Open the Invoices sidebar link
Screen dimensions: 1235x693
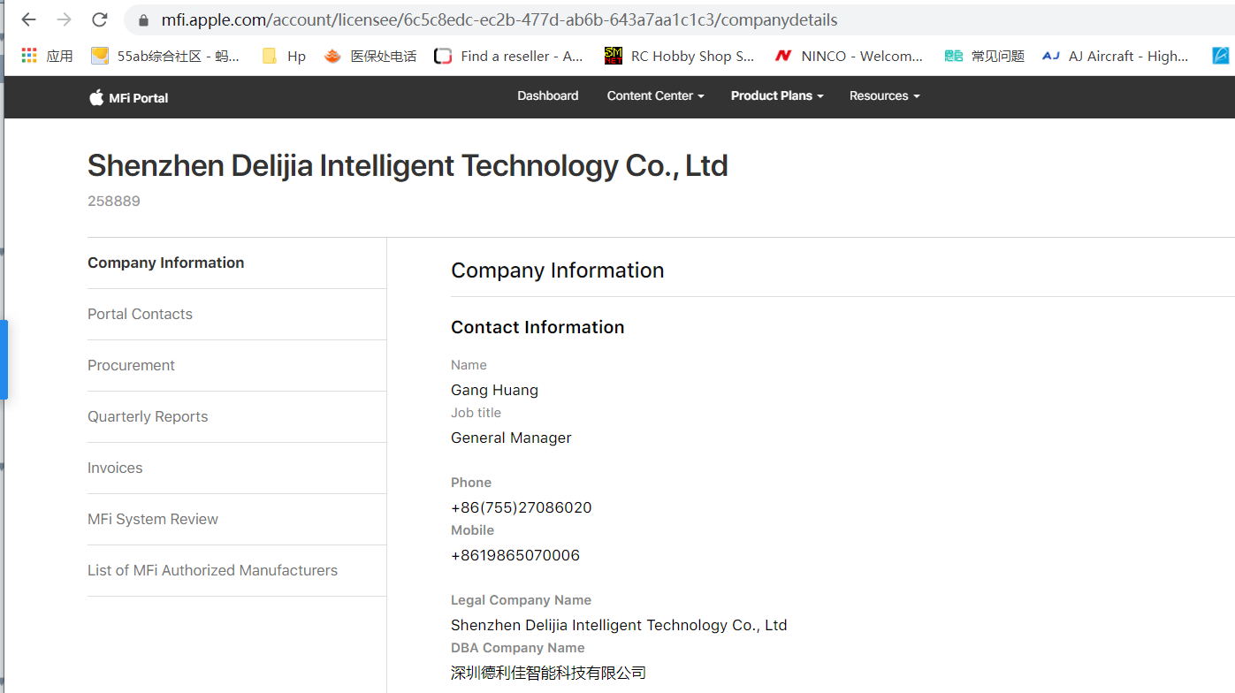click(115, 468)
